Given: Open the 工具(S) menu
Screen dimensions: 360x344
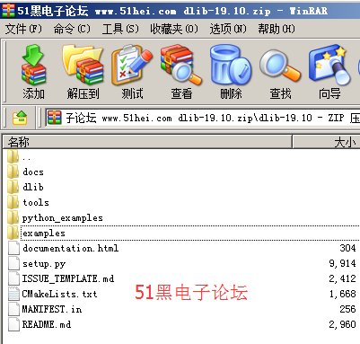Looking at the screenshot, I should coord(120,29).
